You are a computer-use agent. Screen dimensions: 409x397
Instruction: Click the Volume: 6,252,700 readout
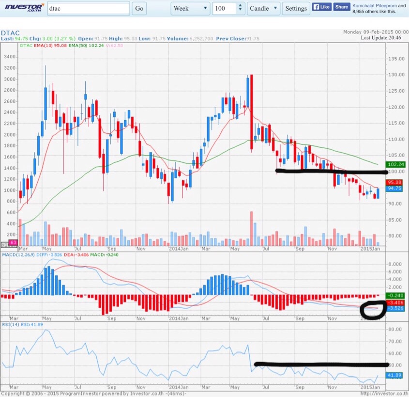tap(190, 39)
